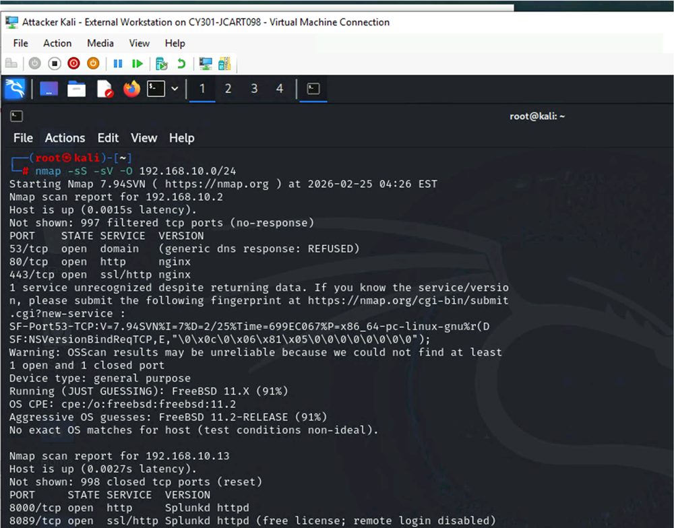Screen dimensions: 674x528
Task: Click the 'Warning: OSScan results' line
Action: [255, 352]
